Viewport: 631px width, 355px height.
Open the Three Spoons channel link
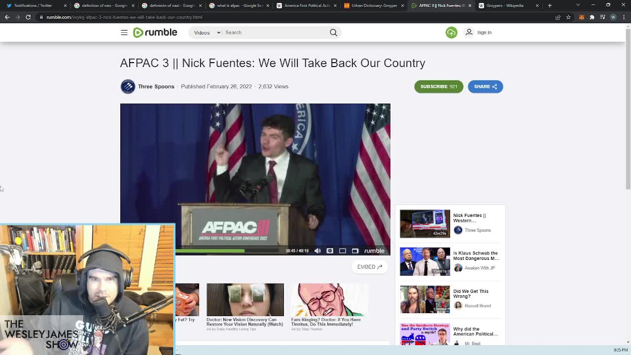pos(156,86)
